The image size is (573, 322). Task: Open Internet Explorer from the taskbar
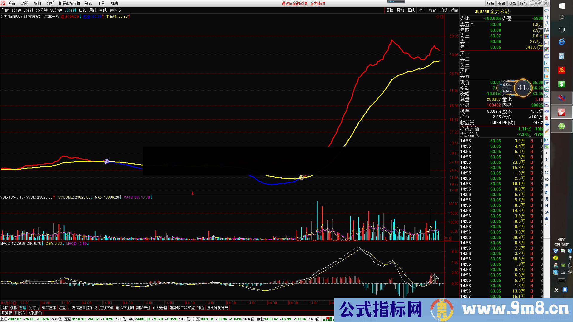point(562,42)
